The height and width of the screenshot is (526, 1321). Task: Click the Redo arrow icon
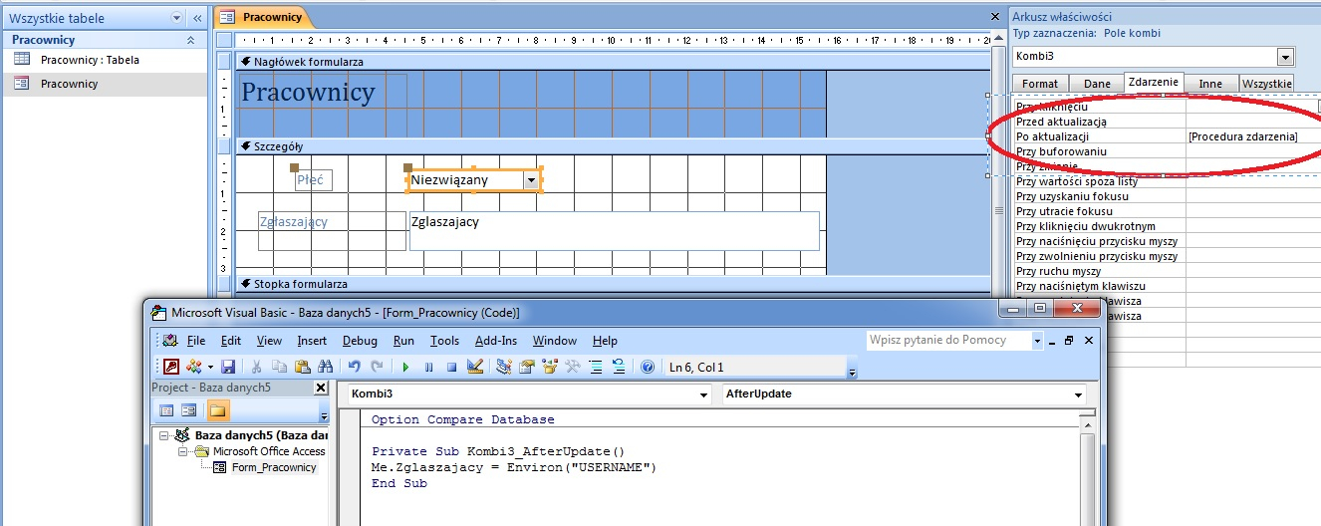pos(377,367)
